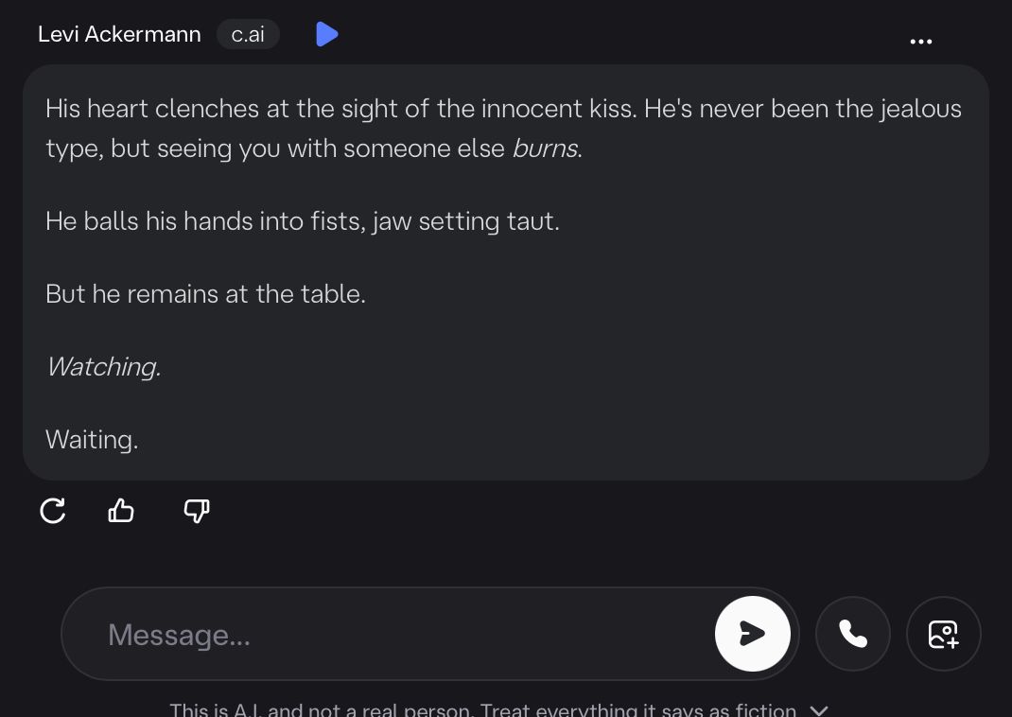Click the 'But he remains at the table' line
The image size is (1012, 717).
(x=205, y=294)
